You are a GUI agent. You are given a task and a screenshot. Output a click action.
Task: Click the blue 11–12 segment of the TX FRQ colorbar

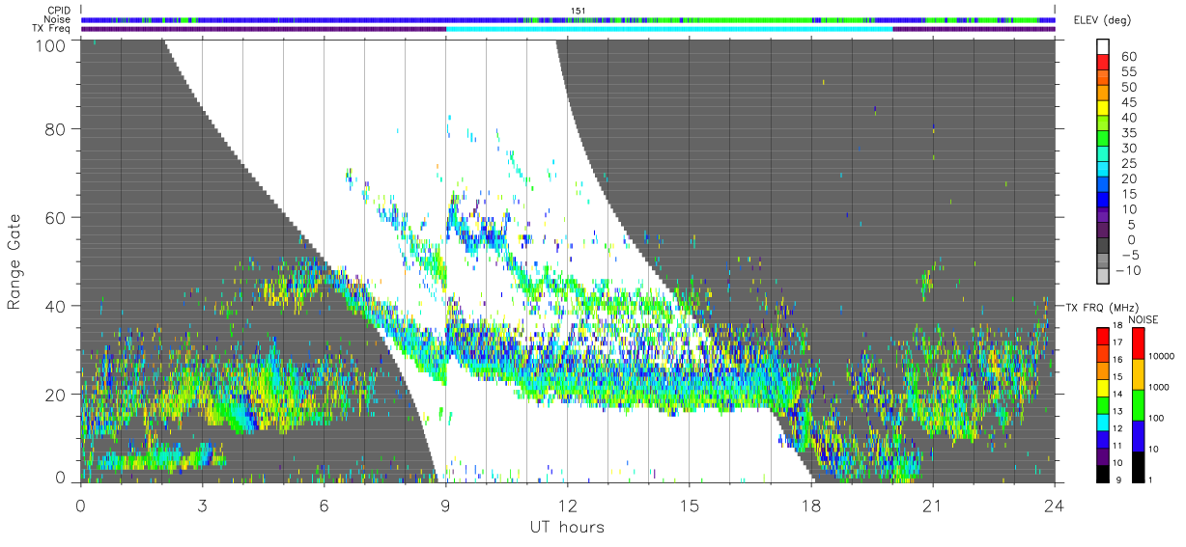pyautogui.click(x=1103, y=438)
